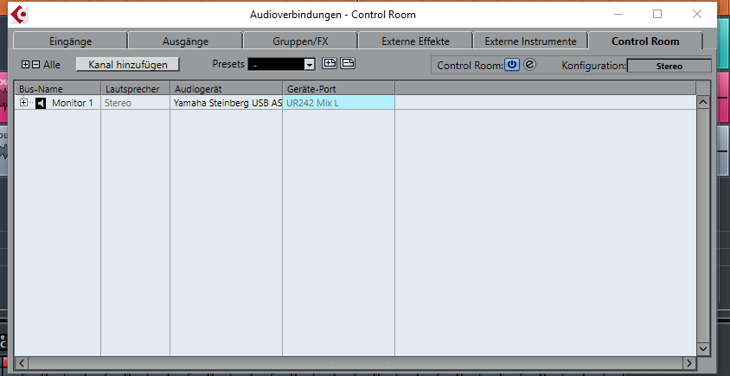This screenshot has height=376, width=730.
Task: Switch to the Ausgänge tab
Action: 185,41
